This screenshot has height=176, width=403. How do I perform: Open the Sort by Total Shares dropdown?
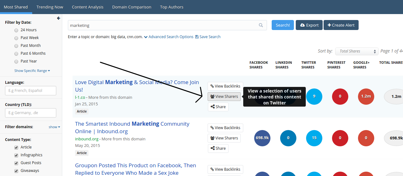click(x=357, y=51)
